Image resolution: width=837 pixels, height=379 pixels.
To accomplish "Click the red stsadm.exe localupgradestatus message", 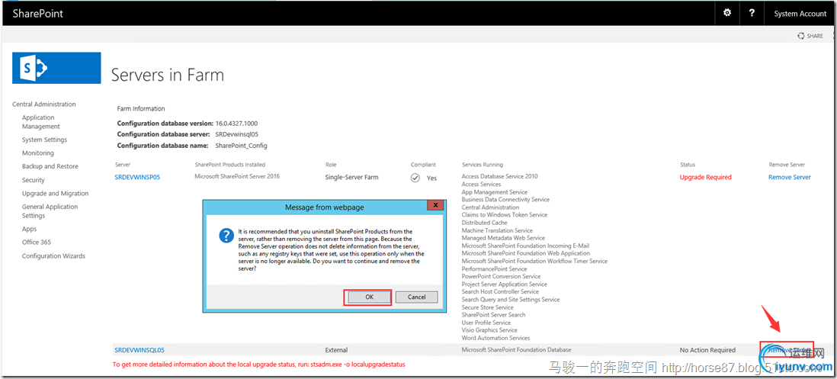I will [259, 365].
